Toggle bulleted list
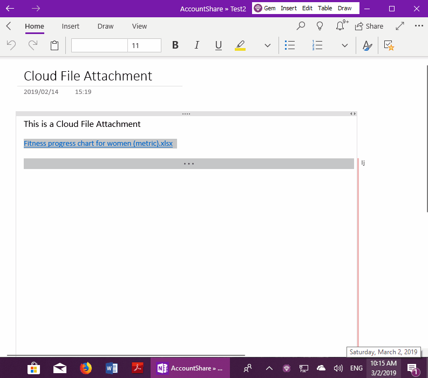 (x=290, y=45)
